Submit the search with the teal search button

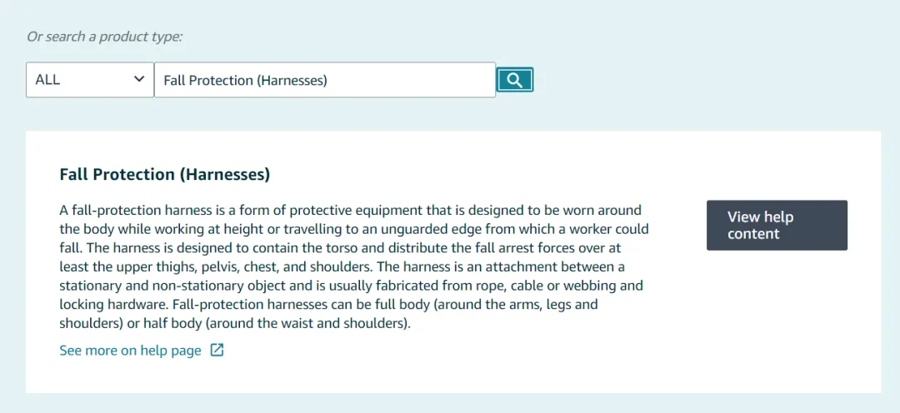coord(515,80)
